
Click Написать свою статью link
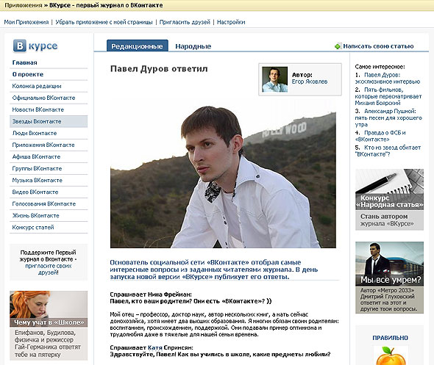[378, 46]
